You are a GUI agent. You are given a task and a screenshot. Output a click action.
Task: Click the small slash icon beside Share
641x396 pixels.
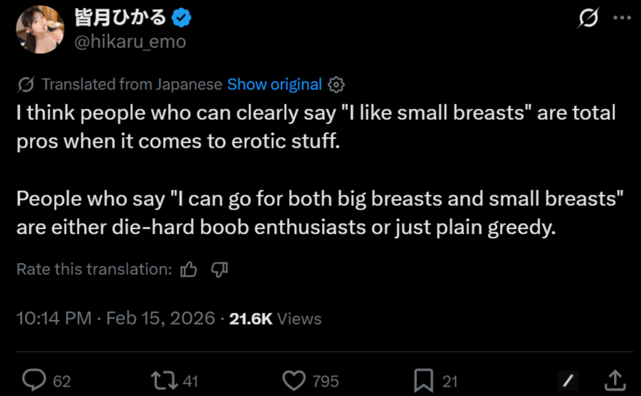tap(568, 381)
